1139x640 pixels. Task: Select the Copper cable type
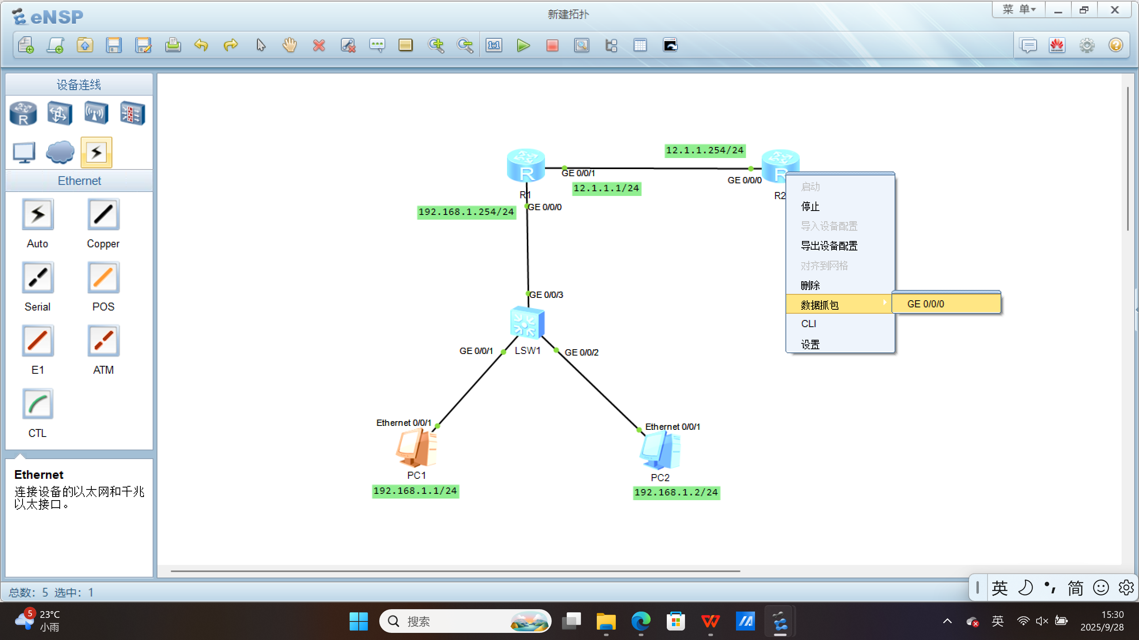click(x=103, y=215)
